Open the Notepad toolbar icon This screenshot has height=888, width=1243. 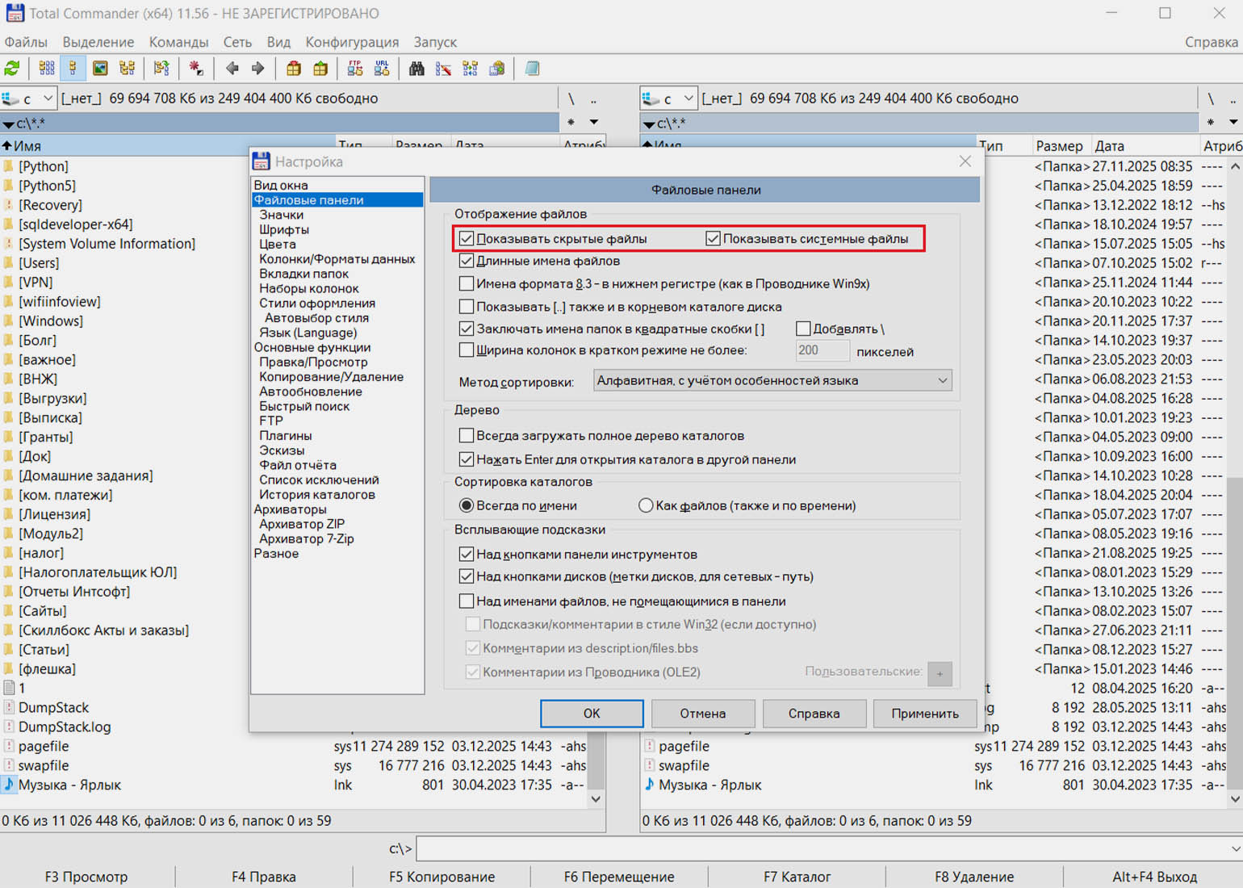(532, 69)
